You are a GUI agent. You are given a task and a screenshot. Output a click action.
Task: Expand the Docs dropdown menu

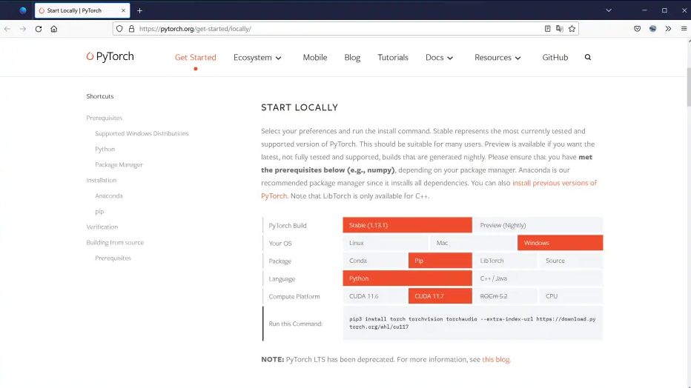click(439, 58)
